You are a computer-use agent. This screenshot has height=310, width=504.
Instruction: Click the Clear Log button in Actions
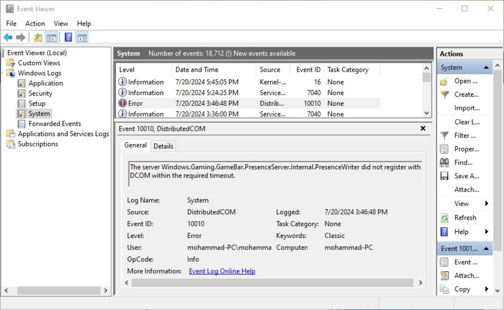tap(466, 122)
